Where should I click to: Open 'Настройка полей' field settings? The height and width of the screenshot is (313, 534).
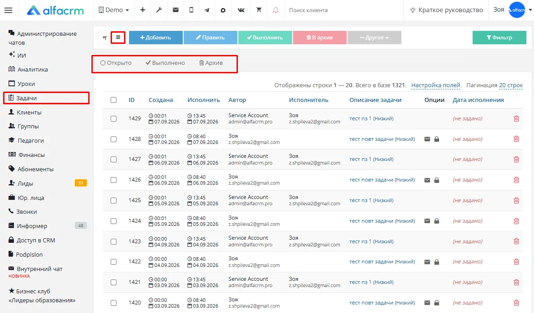tap(435, 85)
